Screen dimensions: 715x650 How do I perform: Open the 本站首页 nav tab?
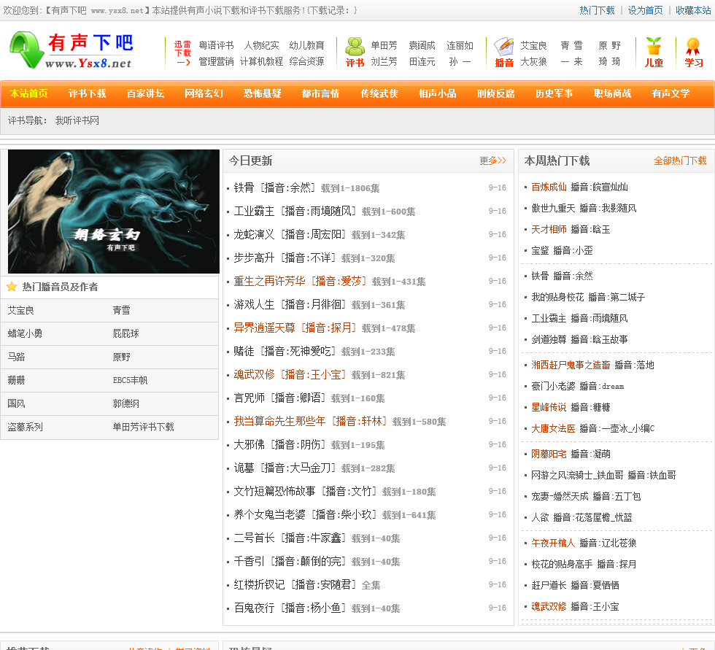click(x=28, y=93)
